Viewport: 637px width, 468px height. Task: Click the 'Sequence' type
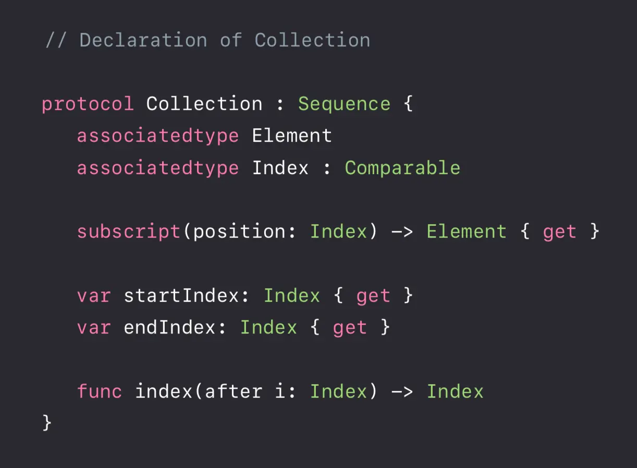click(x=344, y=104)
